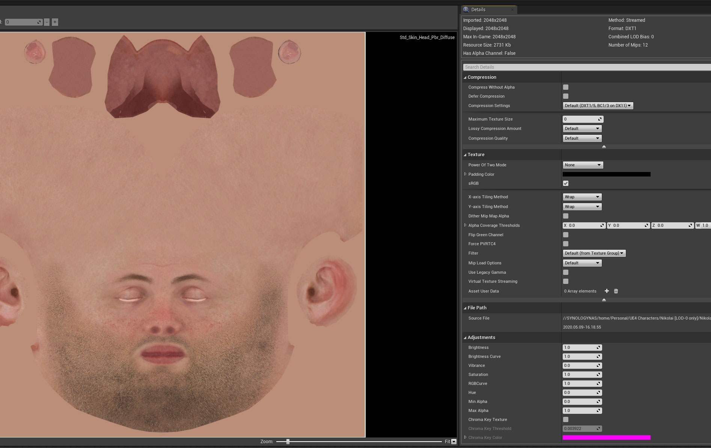Viewport: 711px width, 448px height.
Task: Click the source timestamp 2020.05.09-16.18.55
Action: tap(582, 327)
